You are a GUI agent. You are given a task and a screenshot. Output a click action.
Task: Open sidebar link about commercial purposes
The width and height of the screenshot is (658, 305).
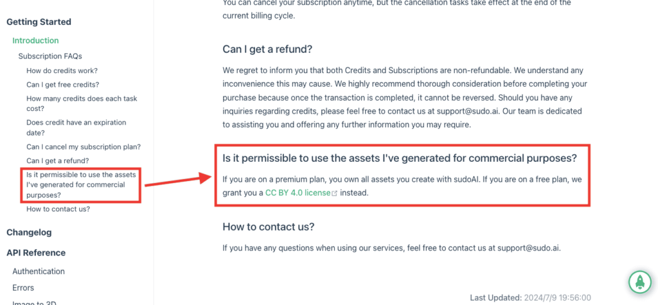pyautogui.click(x=82, y=185)
